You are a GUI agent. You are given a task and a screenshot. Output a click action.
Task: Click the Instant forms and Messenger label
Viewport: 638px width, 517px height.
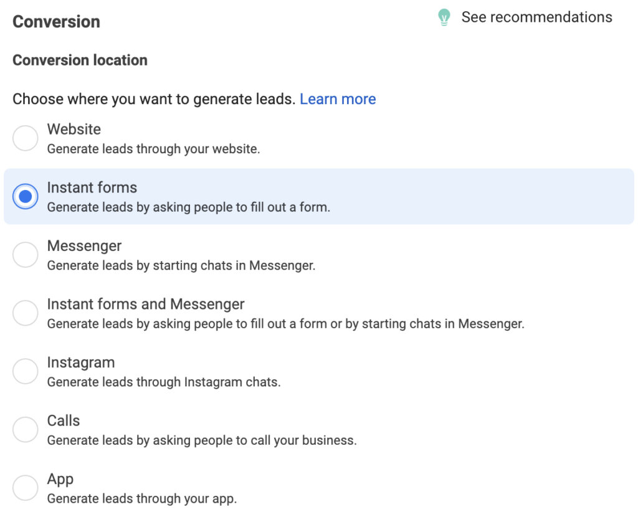click(x=145, y=304)
